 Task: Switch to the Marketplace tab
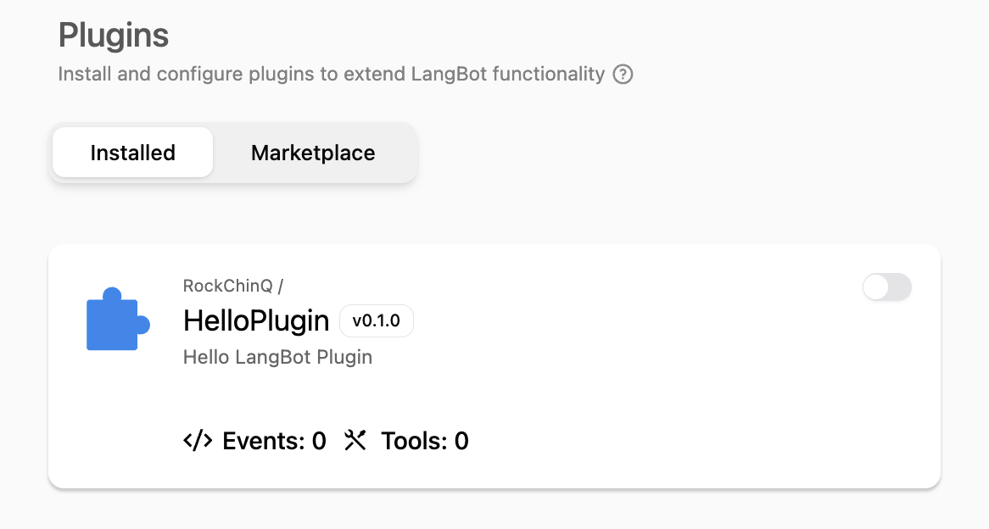click(x=313, y=153)
